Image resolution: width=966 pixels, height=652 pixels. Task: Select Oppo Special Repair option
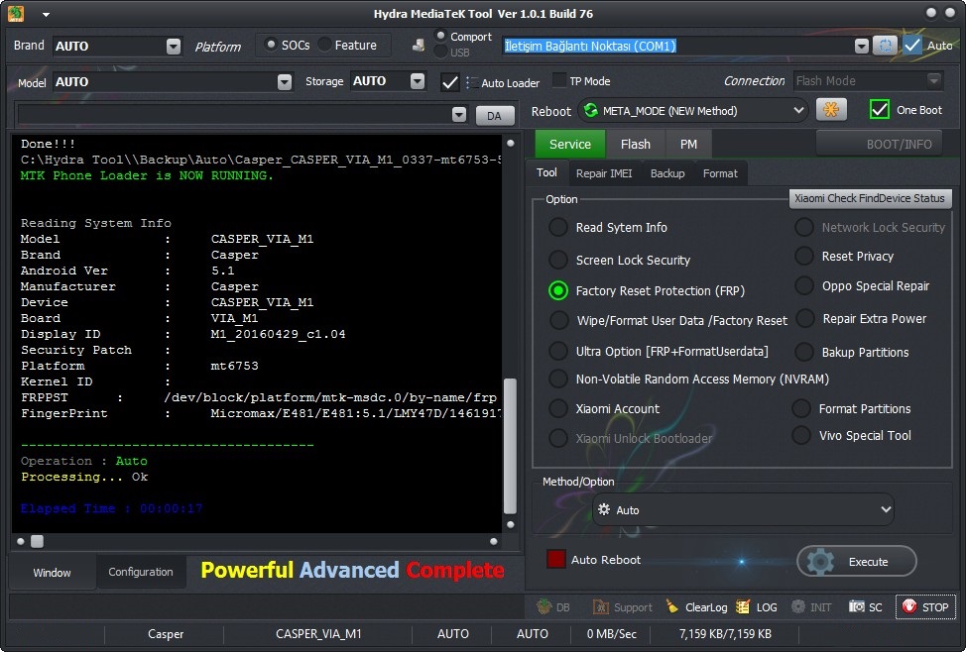(x=804, y=285)
